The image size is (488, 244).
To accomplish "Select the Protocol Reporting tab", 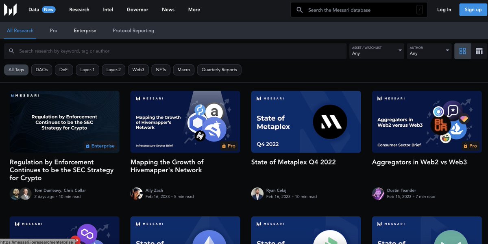I will pos(133,31).
